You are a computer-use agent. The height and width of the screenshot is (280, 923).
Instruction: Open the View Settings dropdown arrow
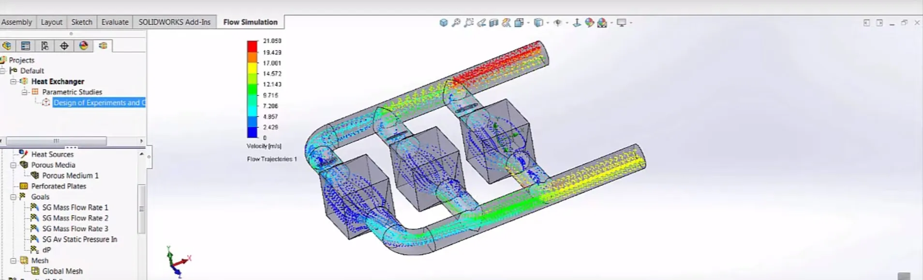(x=631, y=23)
